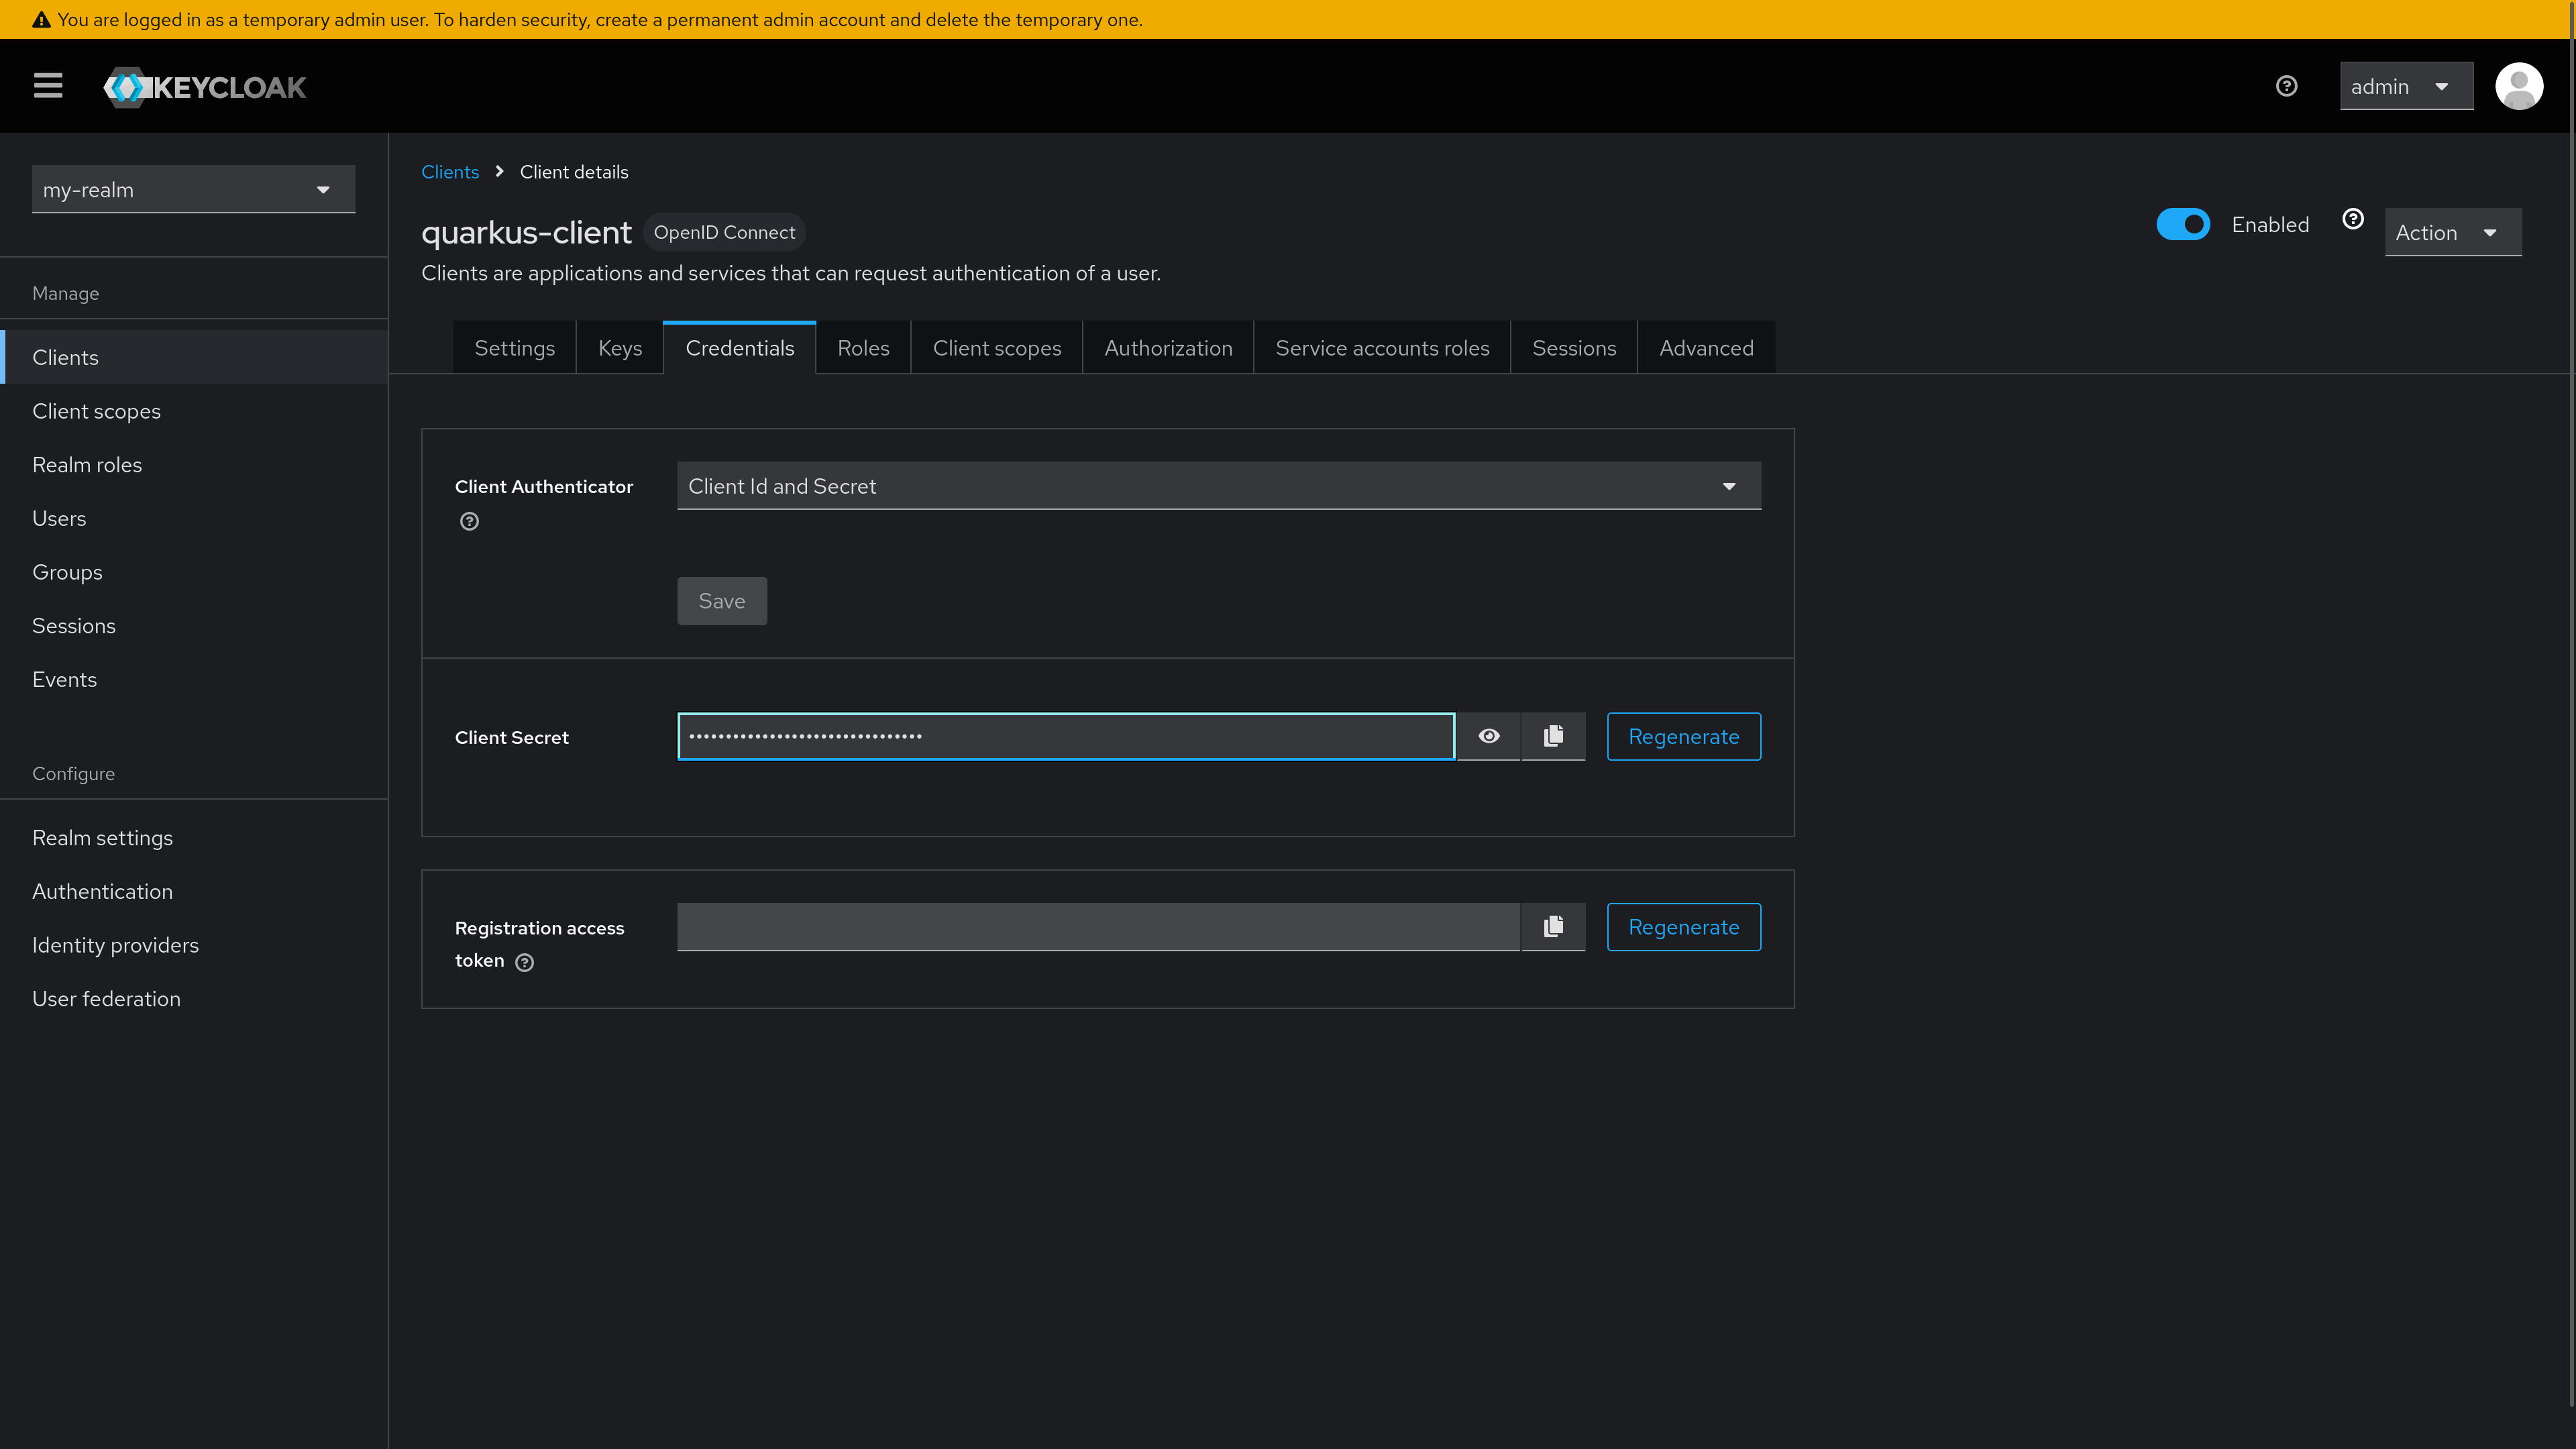The width and height of the screenshot is (2576, 1449).
Task: Open the my-realm realm selector
Action: tap(193, 189)
